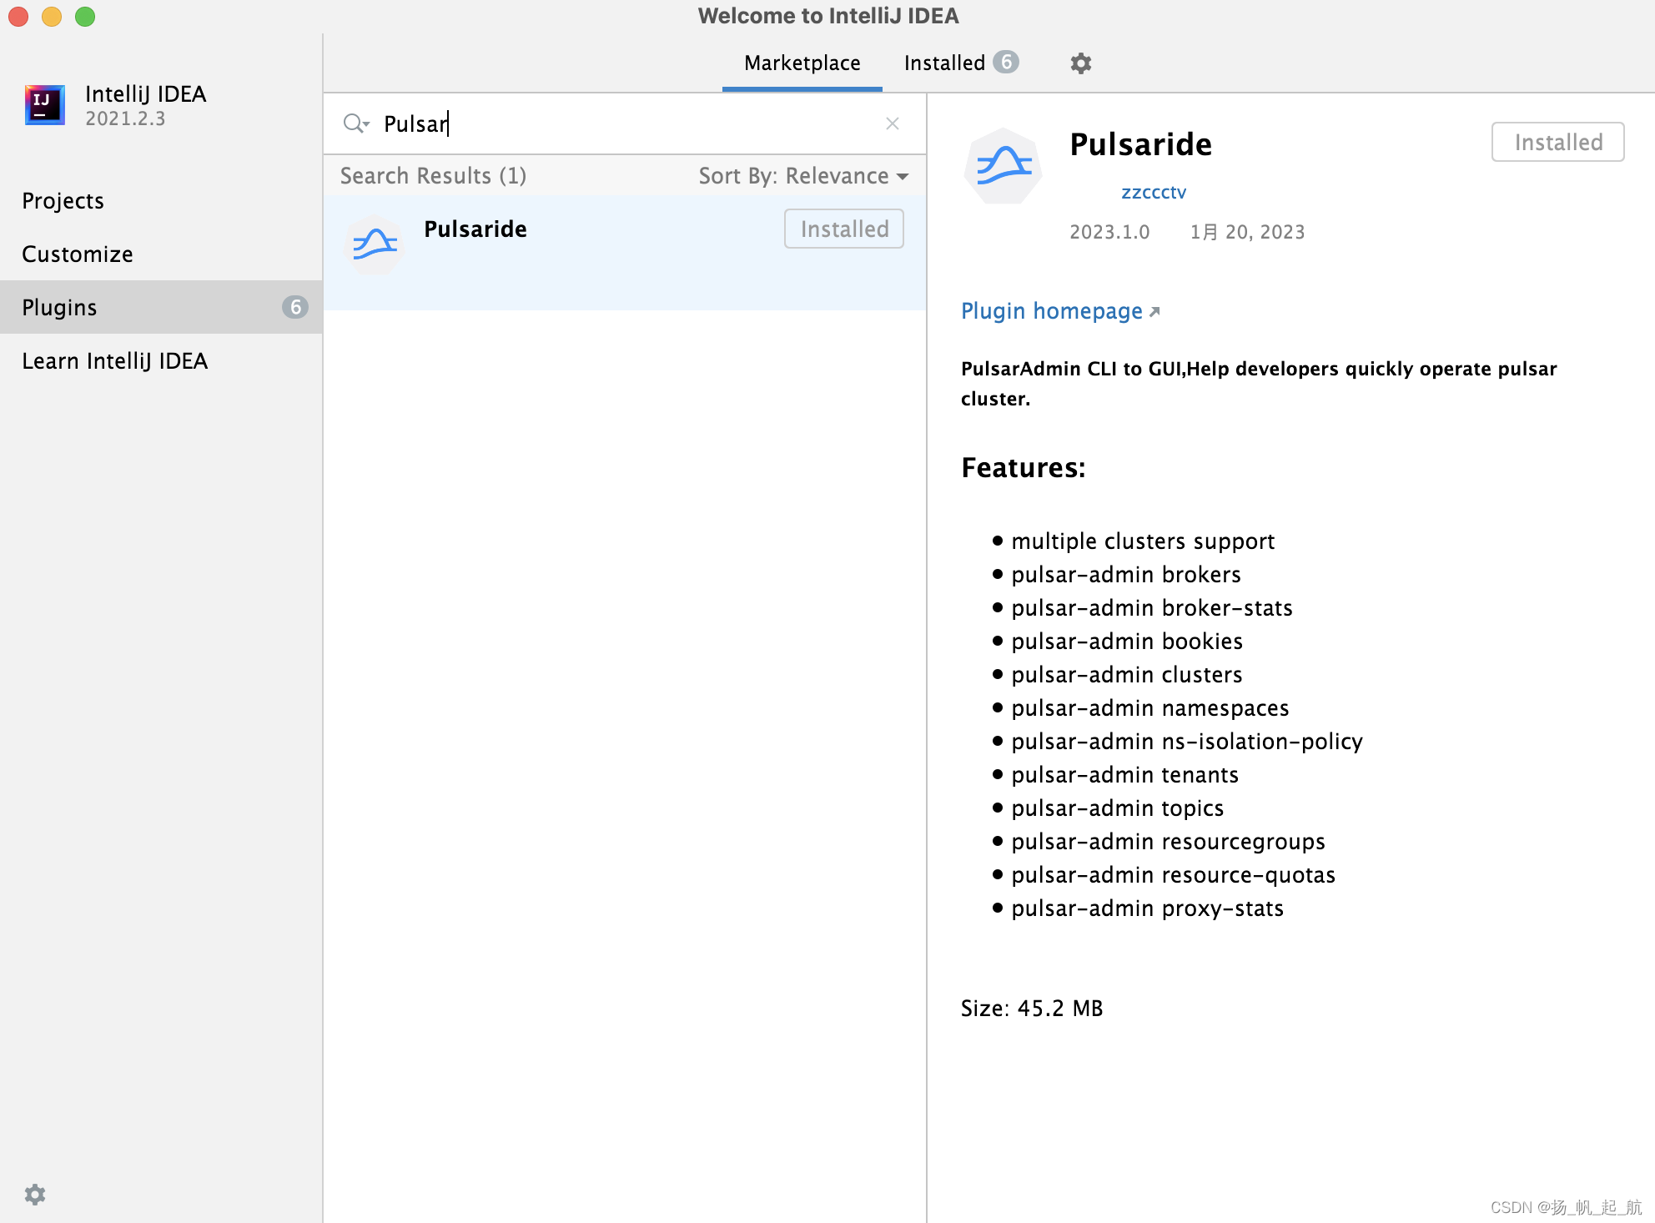Switch to the Marketplace tab
The width and height of the screenshot is (1655, 1223).
(802, 63)
